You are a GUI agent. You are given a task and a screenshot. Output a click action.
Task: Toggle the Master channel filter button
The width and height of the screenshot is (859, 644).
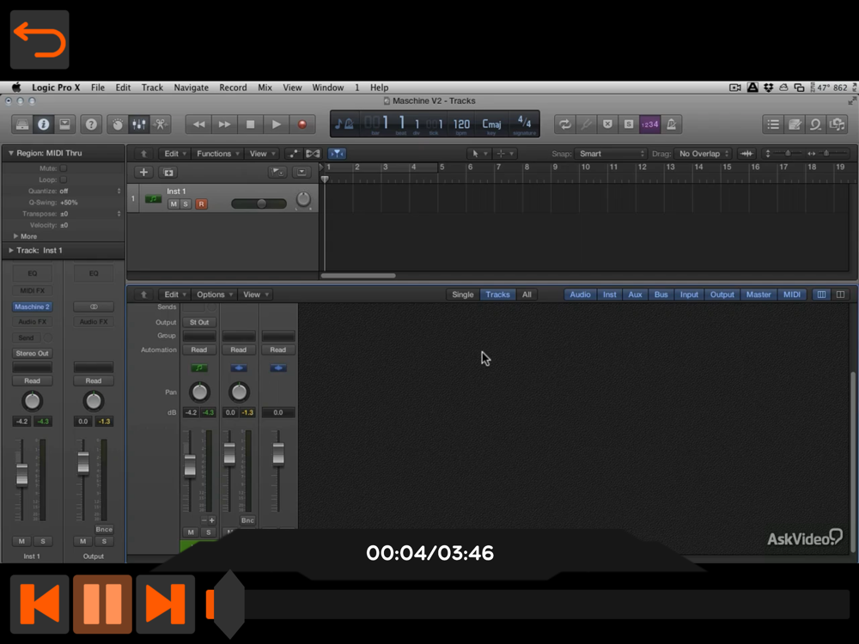click(x=758, y=295)
